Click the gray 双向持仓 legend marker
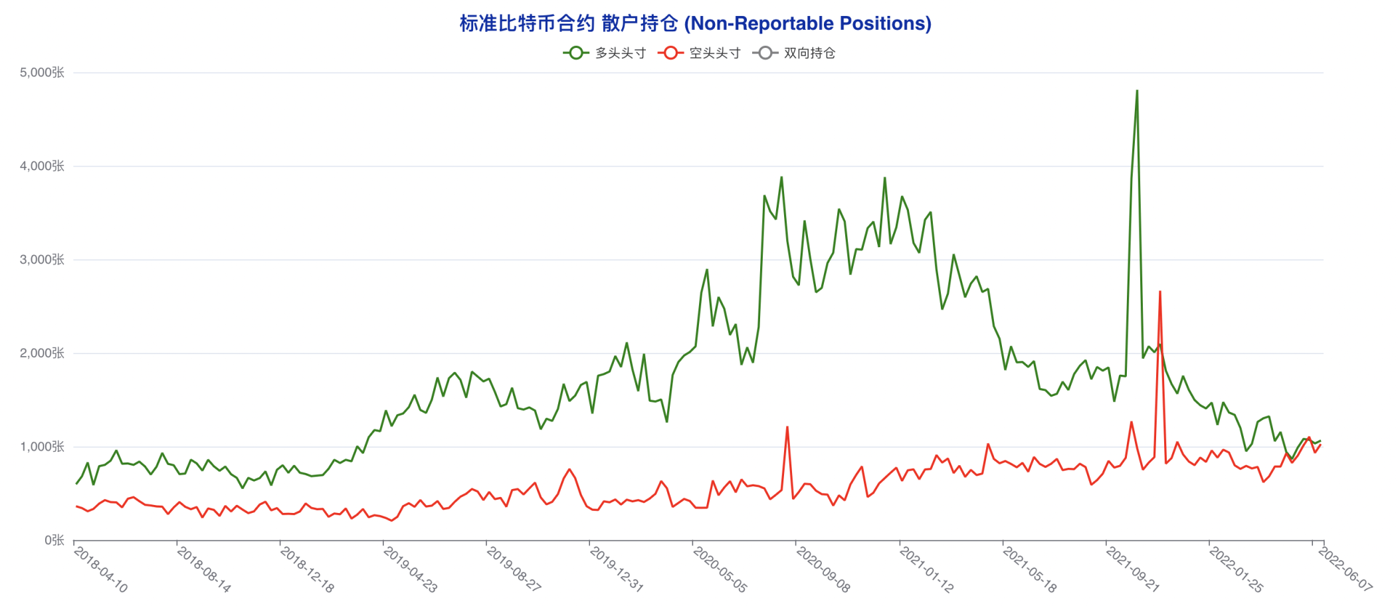The height and width of the screenshot is (606, 1398). [x=765, y=53]
